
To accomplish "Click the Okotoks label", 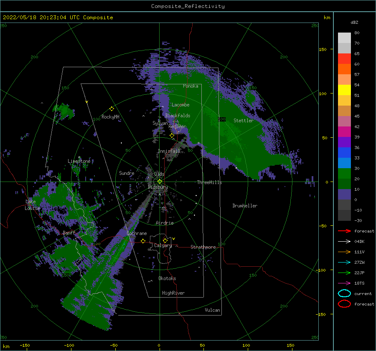I will [167, 278].
